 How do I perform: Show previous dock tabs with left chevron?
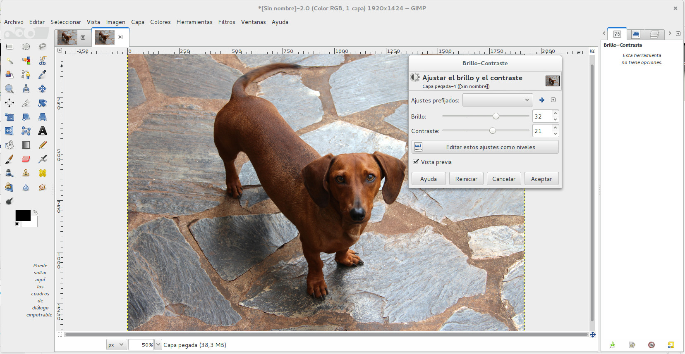point(604,33)
